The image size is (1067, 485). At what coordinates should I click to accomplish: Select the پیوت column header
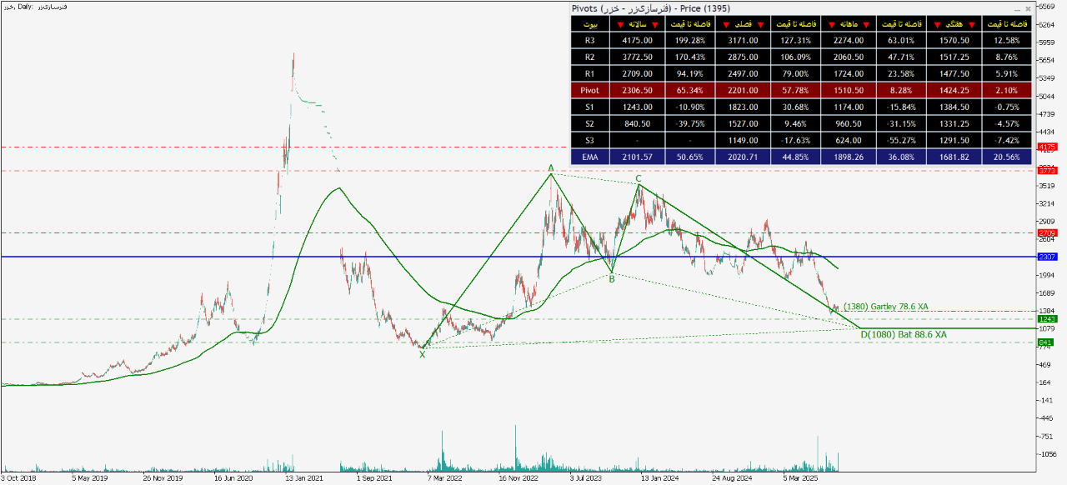pyautogui.click(x=590, y=24)
